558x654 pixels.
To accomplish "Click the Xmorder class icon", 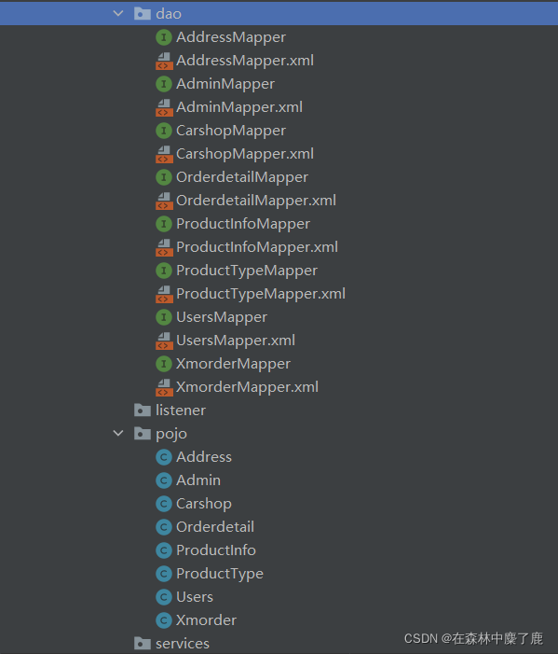I will (164, 620).
